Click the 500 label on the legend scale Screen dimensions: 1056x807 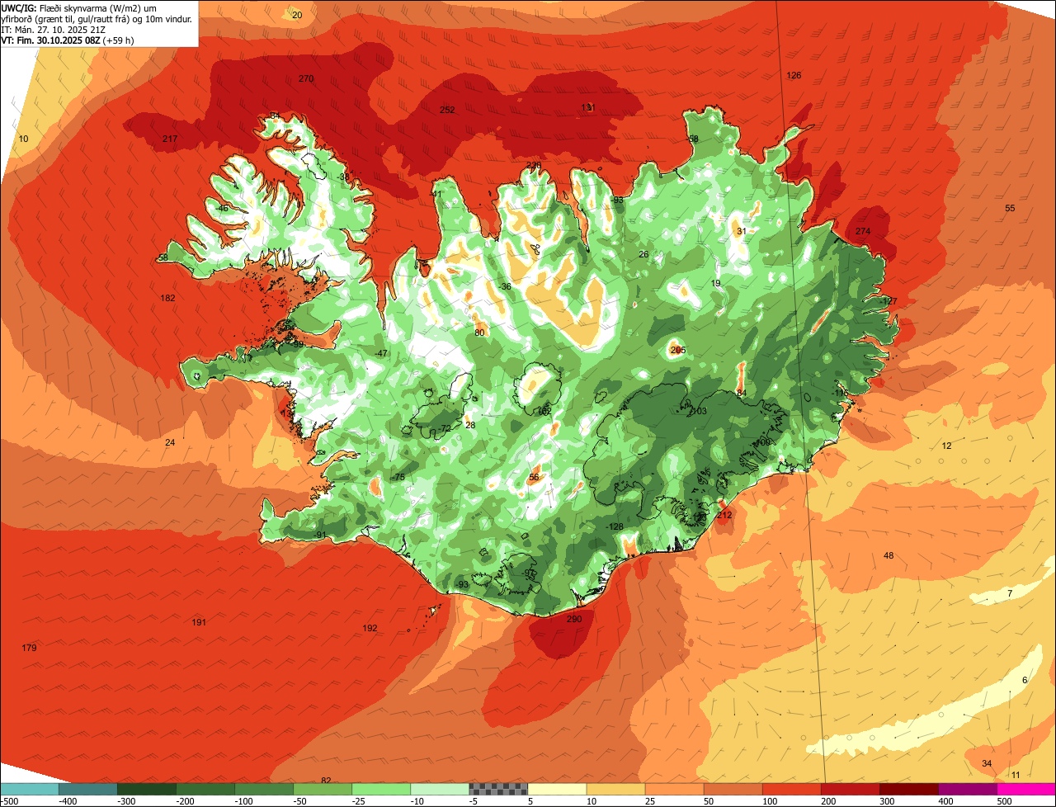[1004, 800]
